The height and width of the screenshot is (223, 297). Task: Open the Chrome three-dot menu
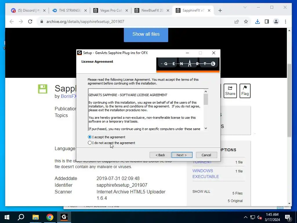(x=285, y=21)
